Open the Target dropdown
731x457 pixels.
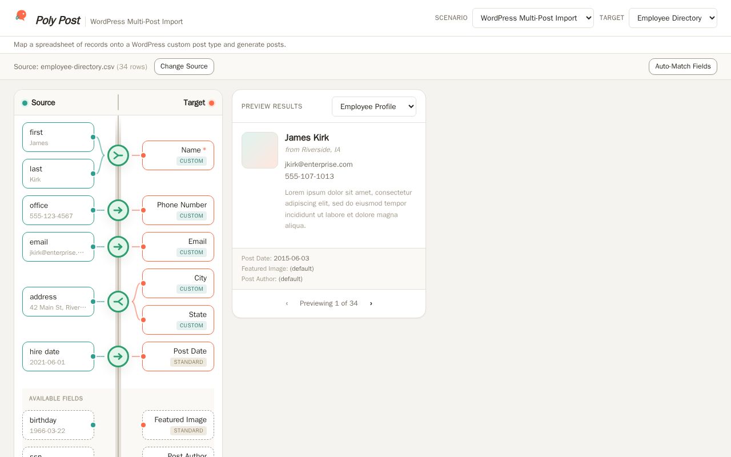(x=673, y=18)
